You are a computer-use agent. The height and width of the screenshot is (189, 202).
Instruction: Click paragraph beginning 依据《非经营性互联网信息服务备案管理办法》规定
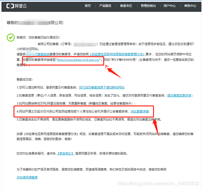(105, 136)
